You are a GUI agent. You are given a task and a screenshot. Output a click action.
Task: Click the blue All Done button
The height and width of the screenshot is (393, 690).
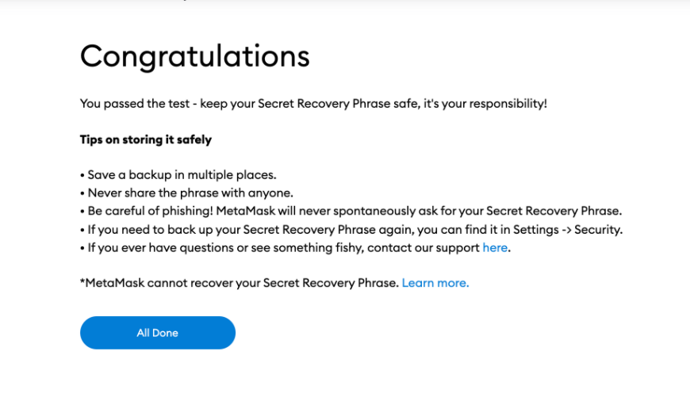tap(158, 333)
